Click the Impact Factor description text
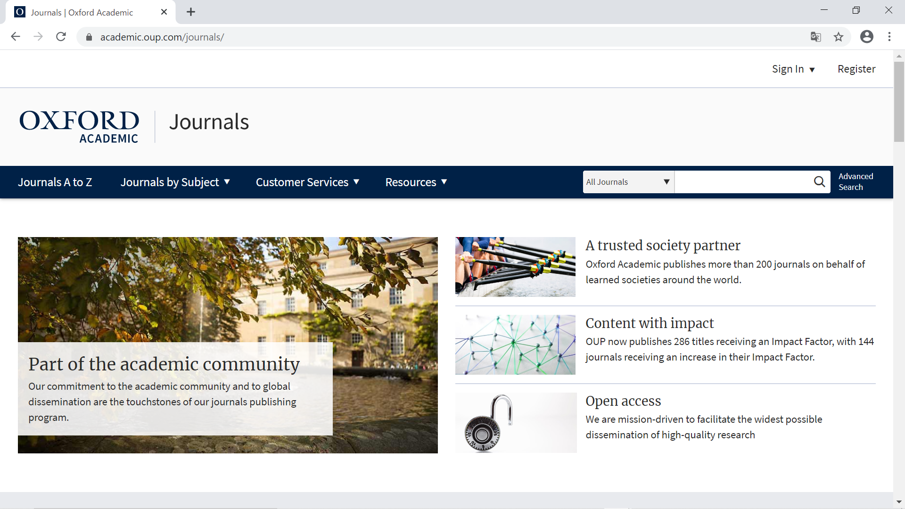905x509 pixels. [x=730, y=350]
